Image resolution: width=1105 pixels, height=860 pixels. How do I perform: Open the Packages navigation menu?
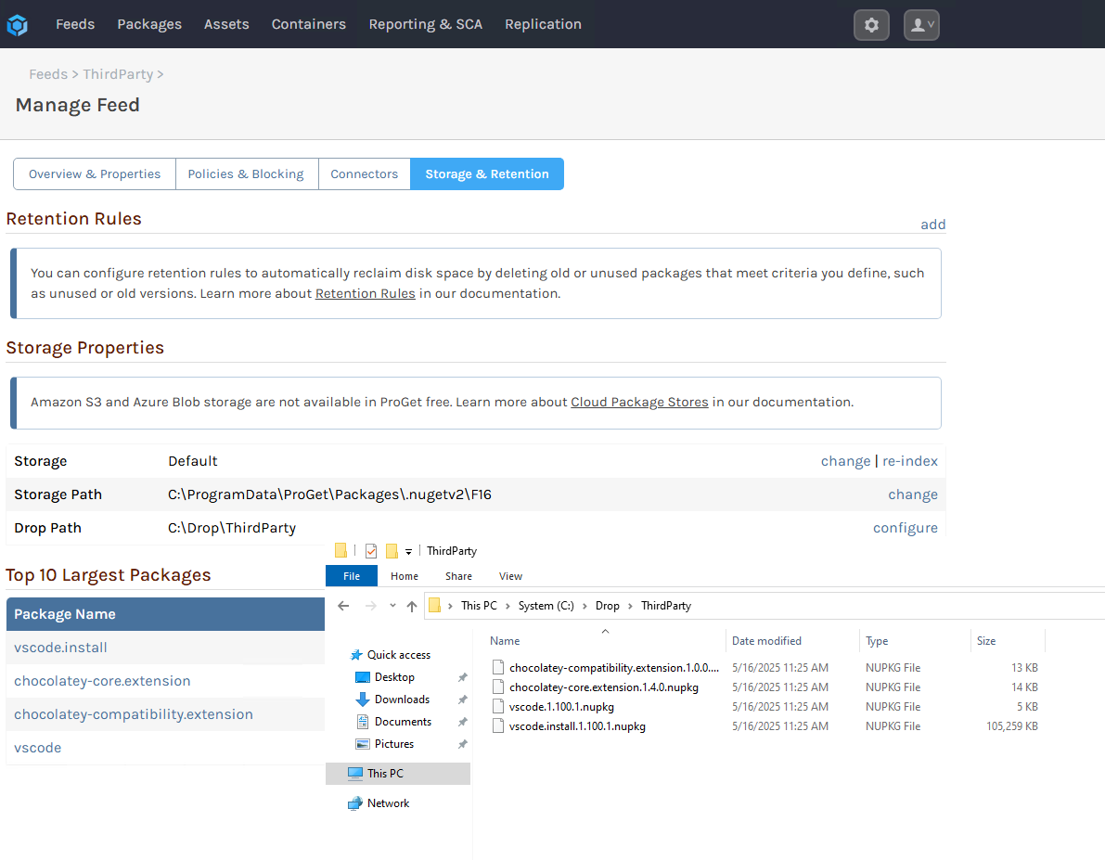click(149, 24)
